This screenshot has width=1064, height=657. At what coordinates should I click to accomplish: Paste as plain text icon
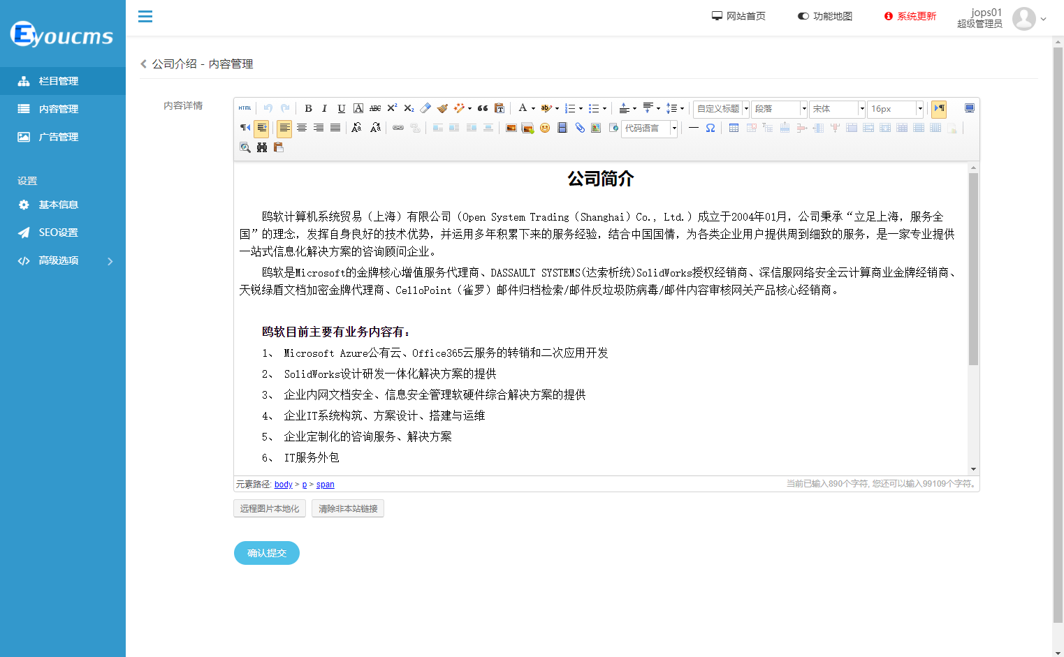[x=500, y=108]
